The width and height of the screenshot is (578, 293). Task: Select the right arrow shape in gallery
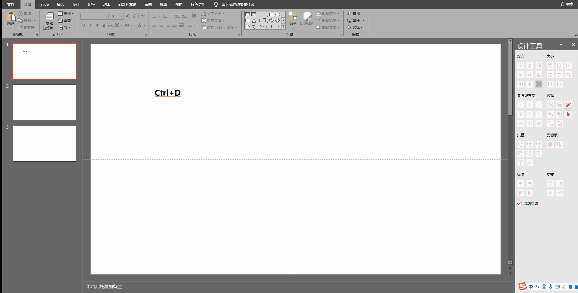click(x=272, y=20)
